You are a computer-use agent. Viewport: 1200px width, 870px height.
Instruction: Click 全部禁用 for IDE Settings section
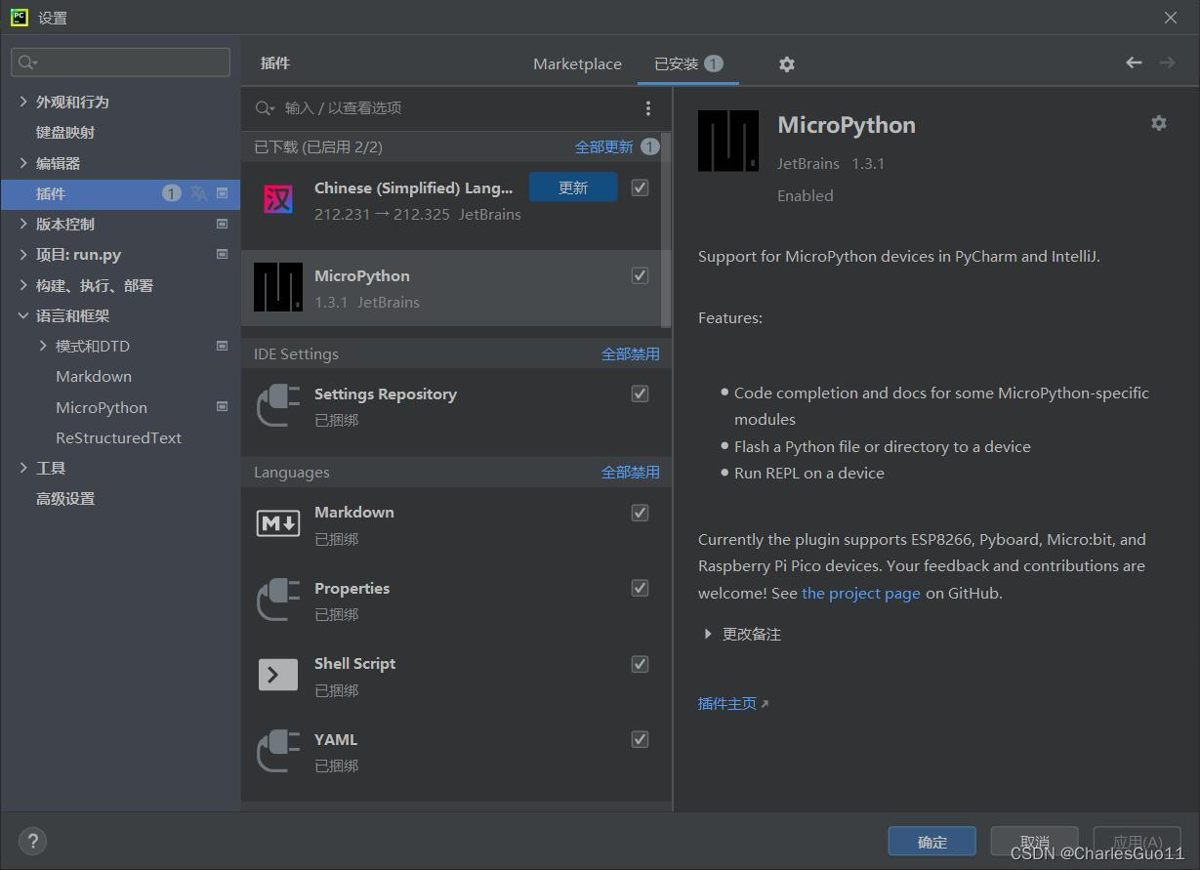pyautogui.click(x=631, y=353)
